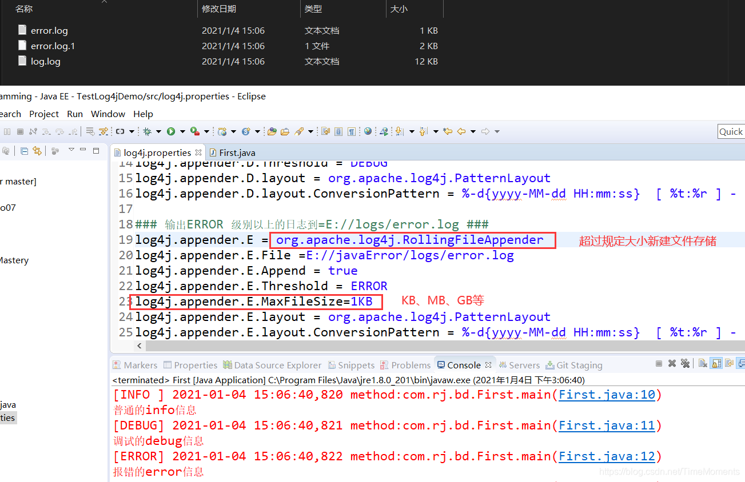The width and height of the screenshot is (745, 482).
Task: Toggle the bracket icon after step filters
Action: [120, 131]
